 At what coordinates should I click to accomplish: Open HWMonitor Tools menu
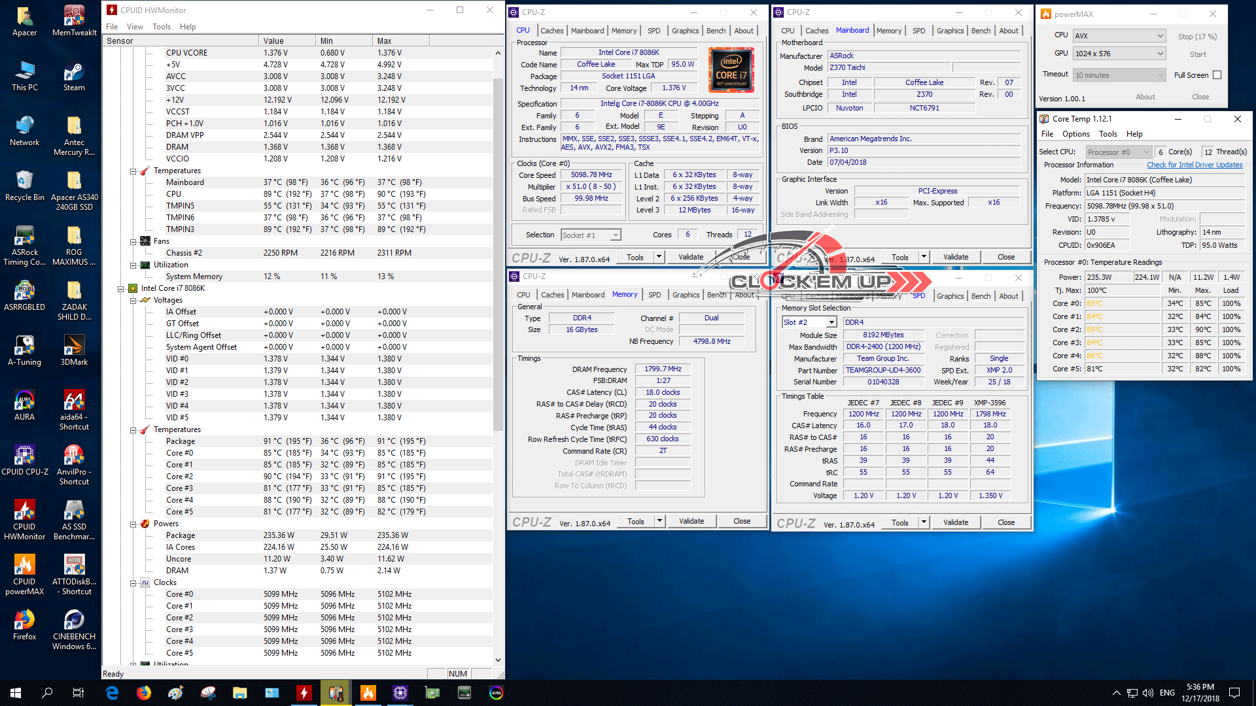click(162, 27)
